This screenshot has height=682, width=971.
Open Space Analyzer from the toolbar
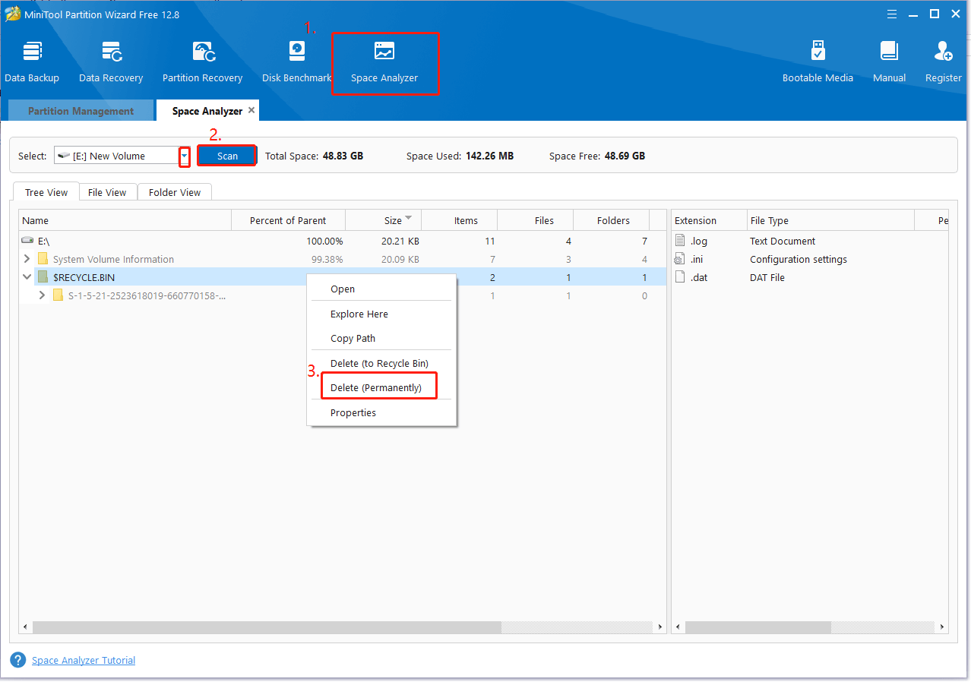[x=384, y=62]
